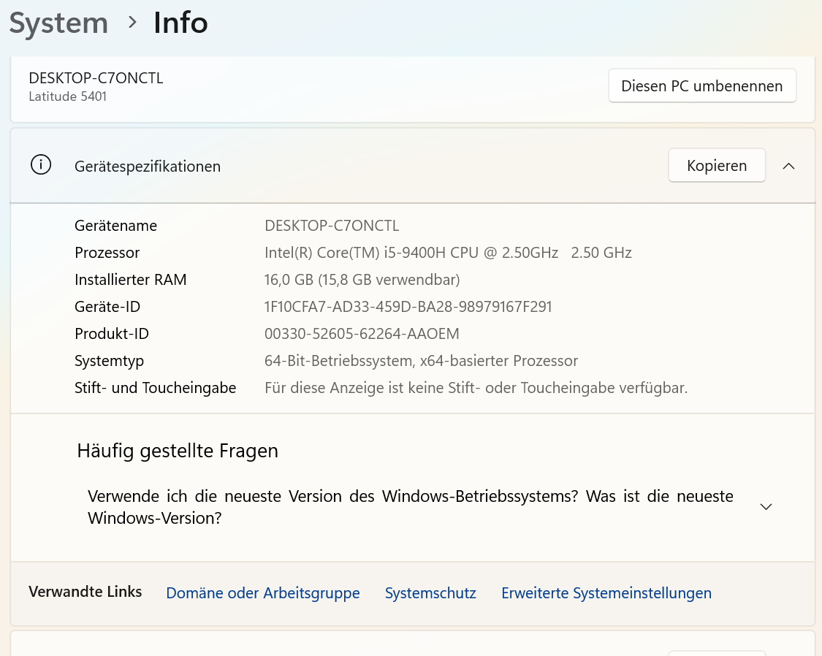
Task: Click the Kopieren button
Action: 717,166
